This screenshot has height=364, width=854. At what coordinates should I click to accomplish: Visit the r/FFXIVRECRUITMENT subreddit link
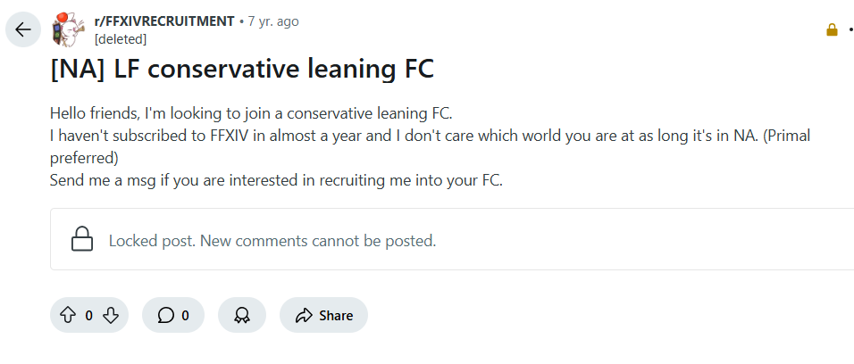click(164, 21)
